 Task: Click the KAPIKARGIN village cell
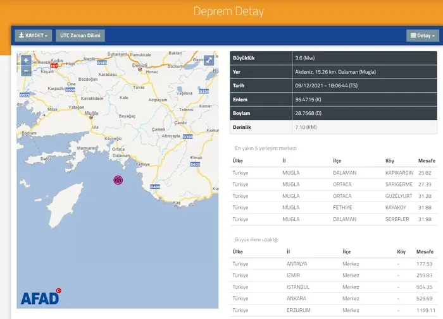399,173
